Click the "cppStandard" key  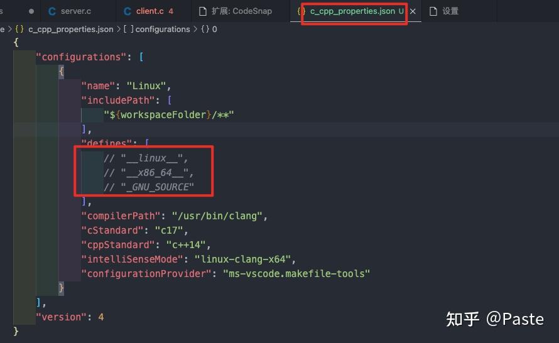pyautogui.click(x=118, y=244)
